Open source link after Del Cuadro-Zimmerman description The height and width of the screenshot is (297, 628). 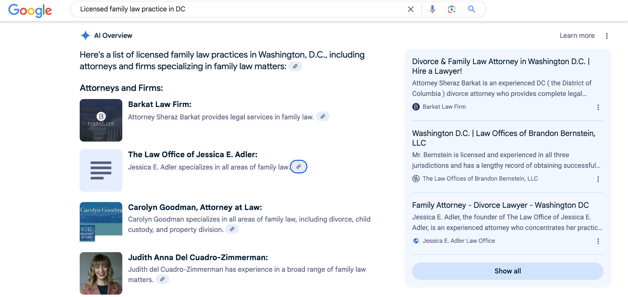162,279
